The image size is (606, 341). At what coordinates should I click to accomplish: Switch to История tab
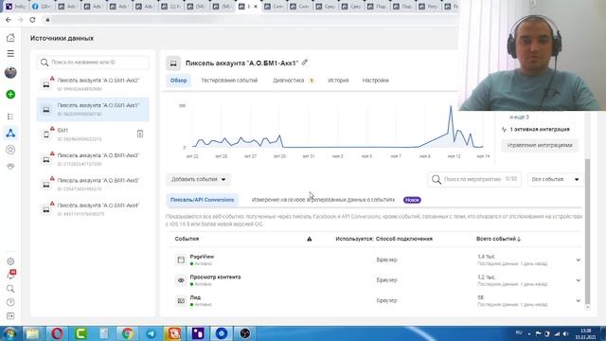tap(338, 81)
